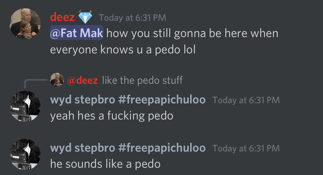Screen dimensions: 323x175
Task: Click timestamp on the 'he sounds like' message
Action: [246, 148]
